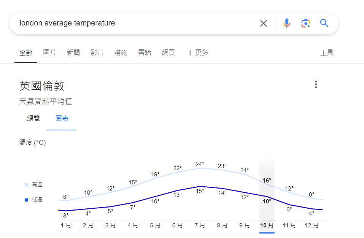
Task: Open the weather card three-dot options menu
Action: pyautogui.click(x=316, y=84)
